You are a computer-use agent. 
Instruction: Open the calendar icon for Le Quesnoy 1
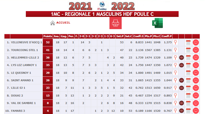[x=188, y=73]
